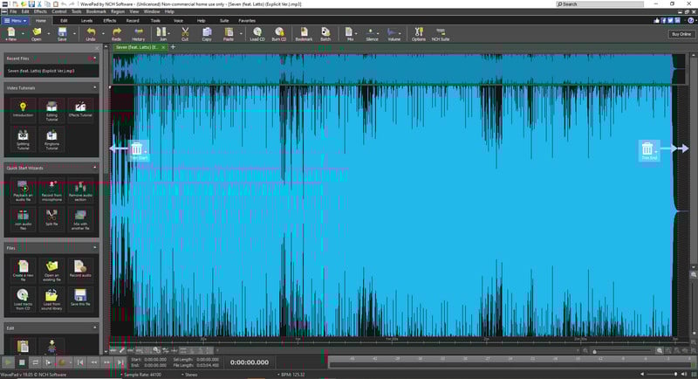Start the Remove audio section wizard
This screenshot has width=698, height=379.
80,190
